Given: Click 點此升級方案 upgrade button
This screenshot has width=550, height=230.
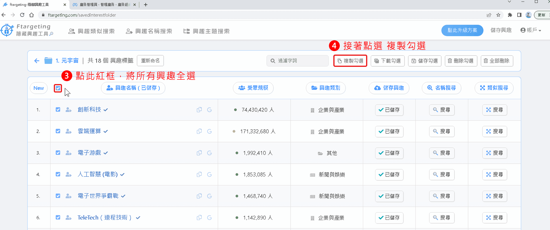Looking at the screenshot, I should (462, 30).
